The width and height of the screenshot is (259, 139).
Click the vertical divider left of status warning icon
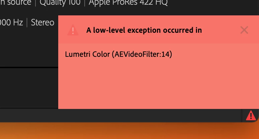[242, 115]
